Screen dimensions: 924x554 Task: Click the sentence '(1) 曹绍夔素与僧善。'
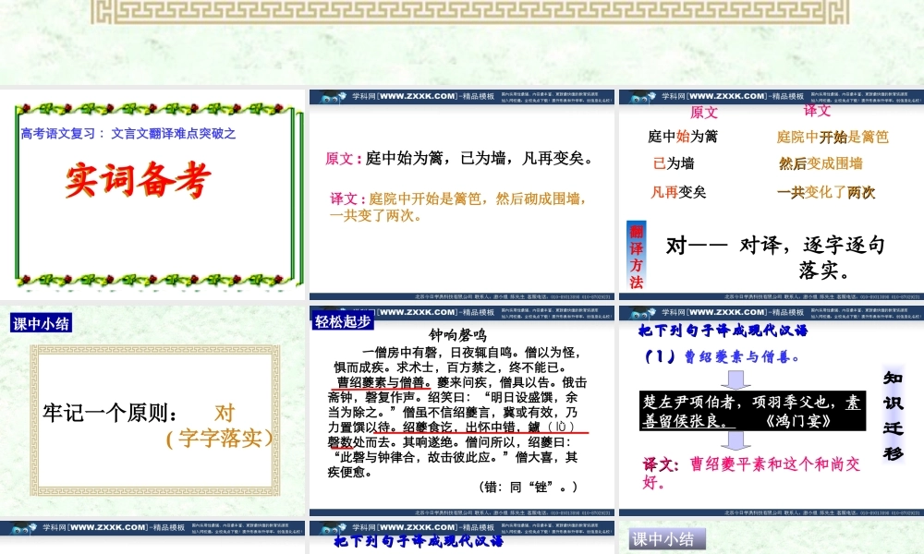pos(722,356)
